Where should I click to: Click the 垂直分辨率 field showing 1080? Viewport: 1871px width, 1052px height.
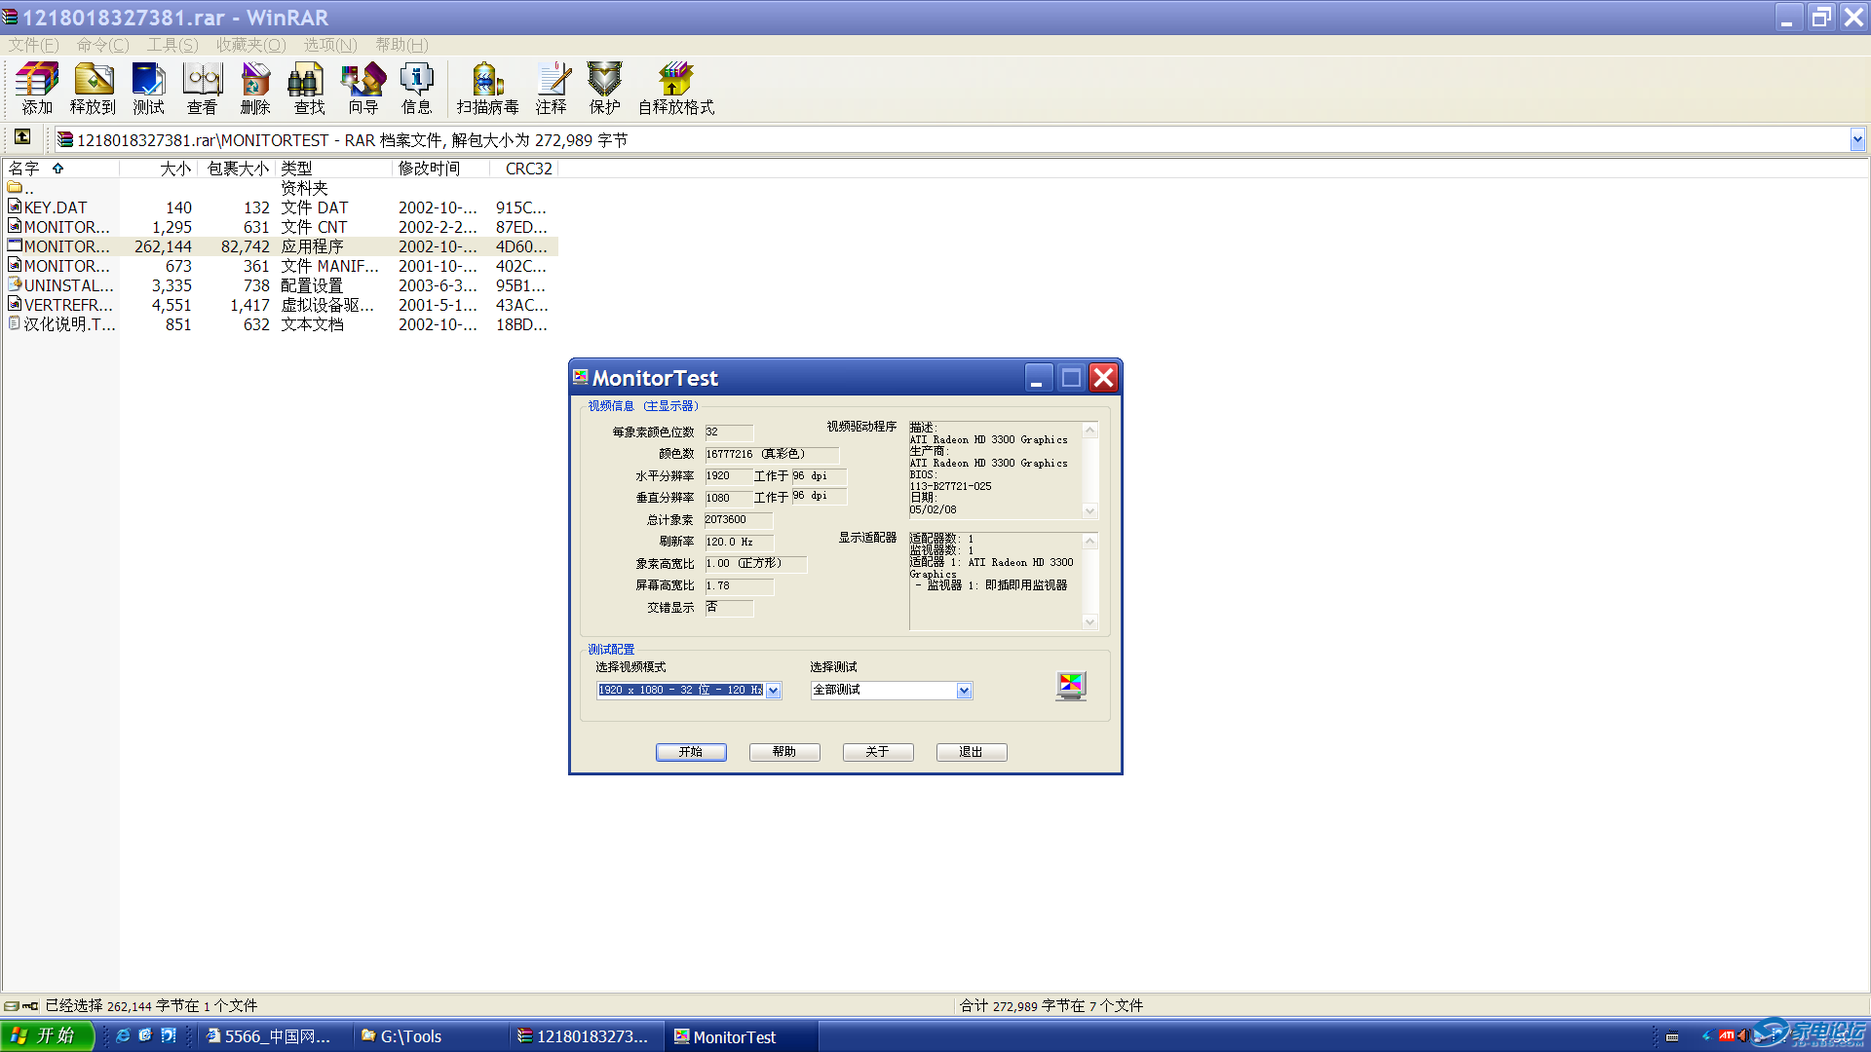728,498
